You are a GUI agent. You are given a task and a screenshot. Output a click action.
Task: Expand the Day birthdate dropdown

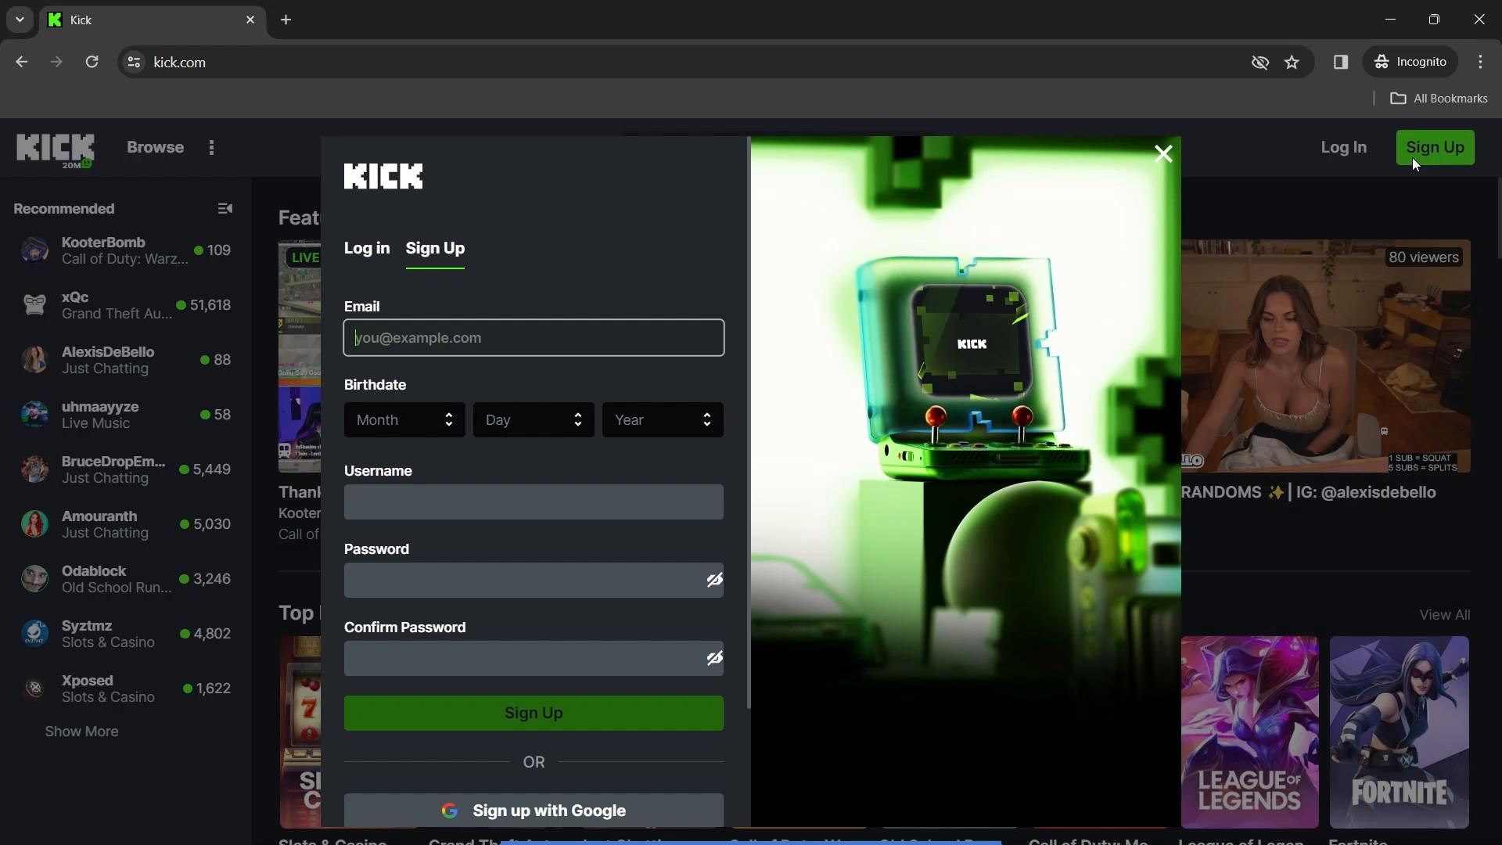coord(534,420)
